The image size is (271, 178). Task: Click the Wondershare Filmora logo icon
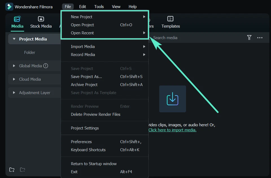(x=9, y=6)
